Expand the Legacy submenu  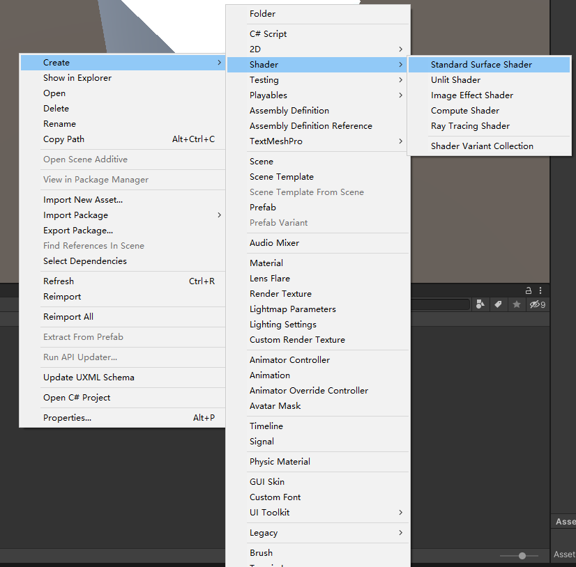click(318, 532)
